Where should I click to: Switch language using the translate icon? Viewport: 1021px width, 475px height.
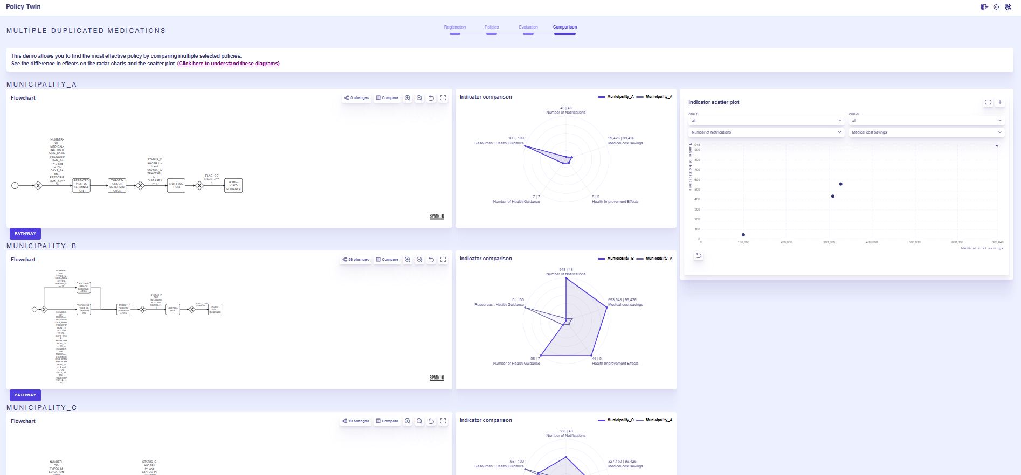coord(1008,7)
